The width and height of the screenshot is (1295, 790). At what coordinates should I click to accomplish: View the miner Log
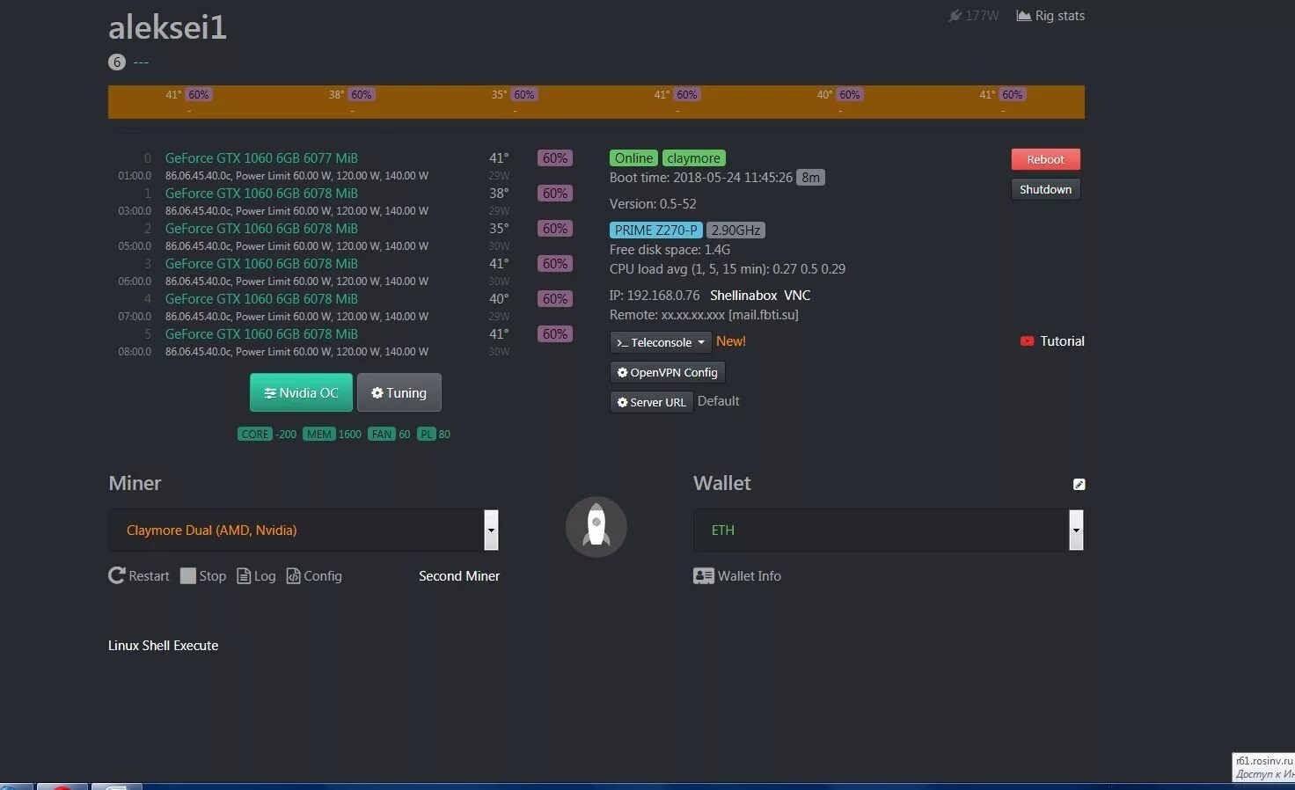[256, 575]
